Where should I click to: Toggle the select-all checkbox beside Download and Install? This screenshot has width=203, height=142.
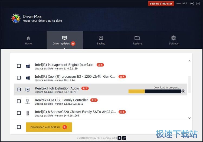coord(19,127)
